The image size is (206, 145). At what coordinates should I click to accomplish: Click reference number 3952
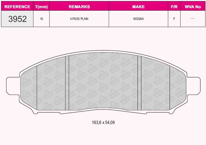18,19
